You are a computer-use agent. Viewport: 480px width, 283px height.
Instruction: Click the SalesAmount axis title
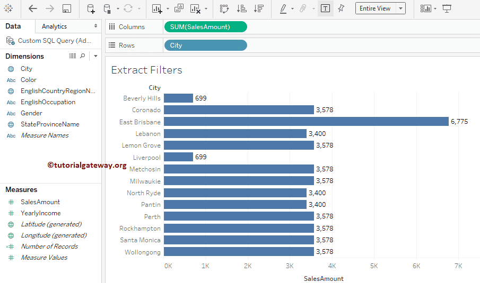(x=324, y=279)
